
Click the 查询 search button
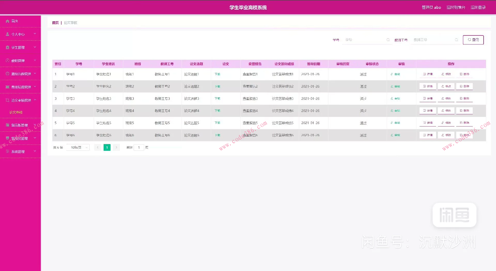(x=473, y=40)
